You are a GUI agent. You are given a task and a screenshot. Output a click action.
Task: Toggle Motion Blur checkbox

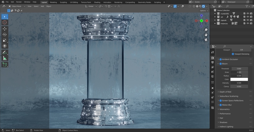point(220,105)
